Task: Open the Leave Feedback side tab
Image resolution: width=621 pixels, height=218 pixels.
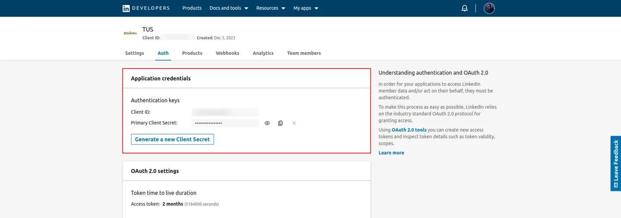Action: (x=616, y=163)
